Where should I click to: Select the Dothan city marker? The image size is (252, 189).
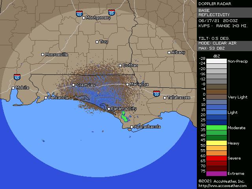(120, 65)
